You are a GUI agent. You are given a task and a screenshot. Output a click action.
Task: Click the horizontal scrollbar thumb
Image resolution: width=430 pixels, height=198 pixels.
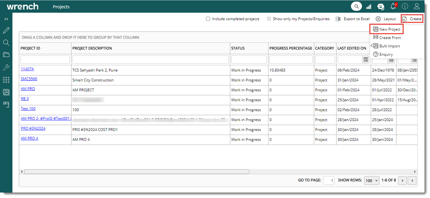tap(137, 171)
